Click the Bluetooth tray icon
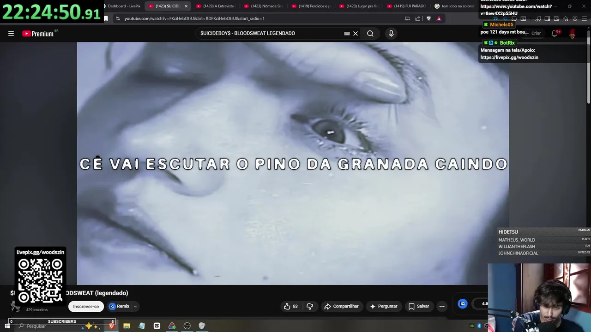Screen dimensions: 591x332 click(x=479, y=326)
